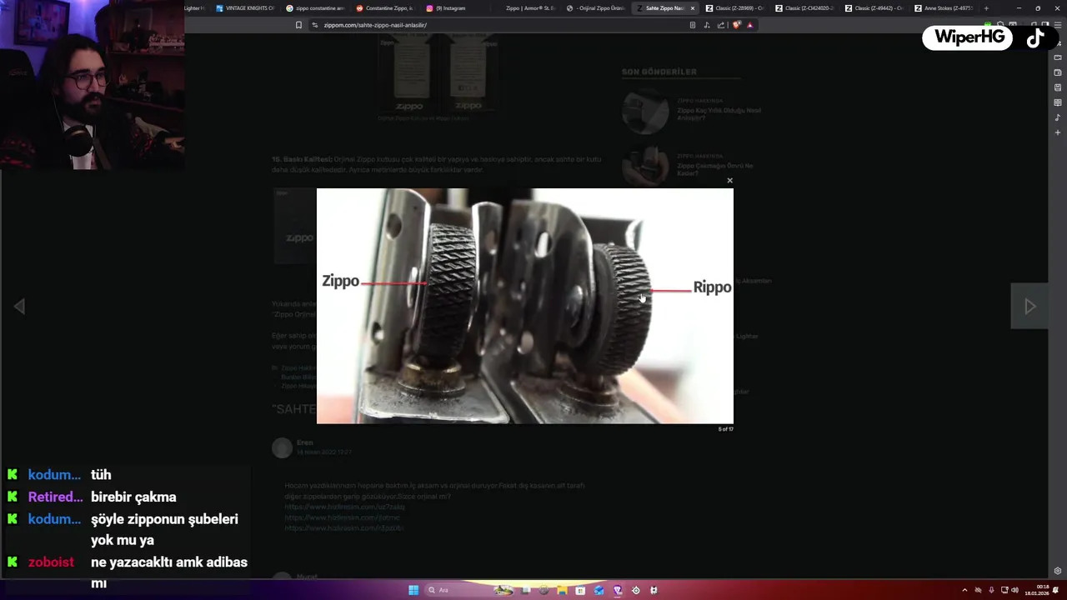Show hidden system tray icons chevron
Viewport: 1067px width, 600px height.
click(964, 590)
